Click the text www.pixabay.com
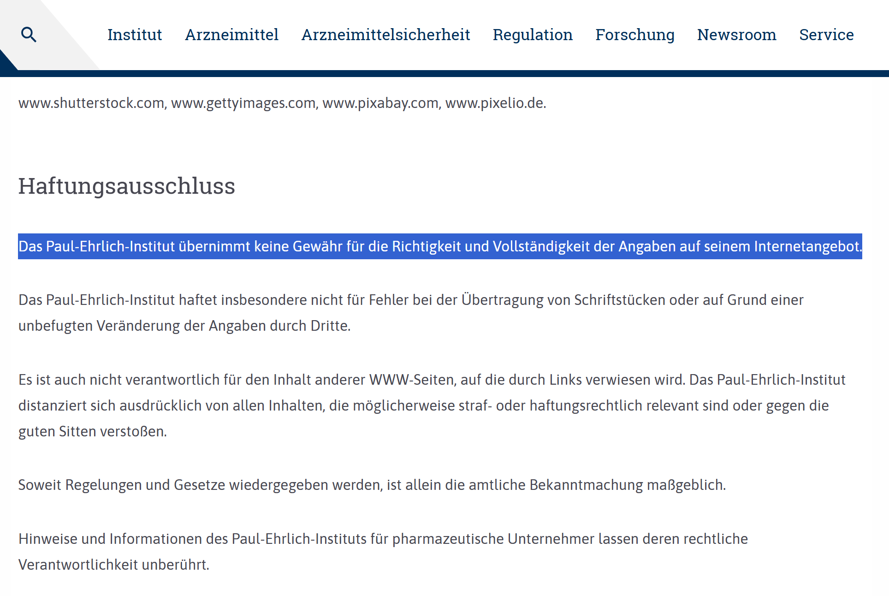The width and height of the screenshot is (889, 596). click(x=381, y=103)
